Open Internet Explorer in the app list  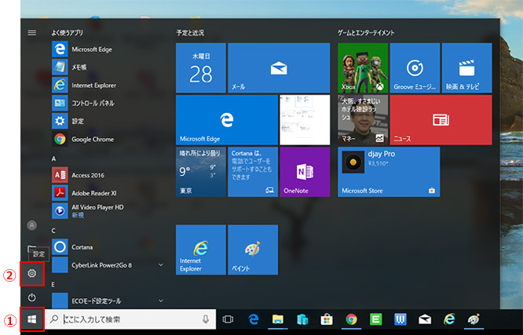[x=108, y=86]
